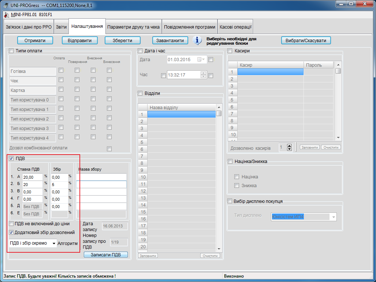Adjust the allowed cashiers number spinner

290,147
